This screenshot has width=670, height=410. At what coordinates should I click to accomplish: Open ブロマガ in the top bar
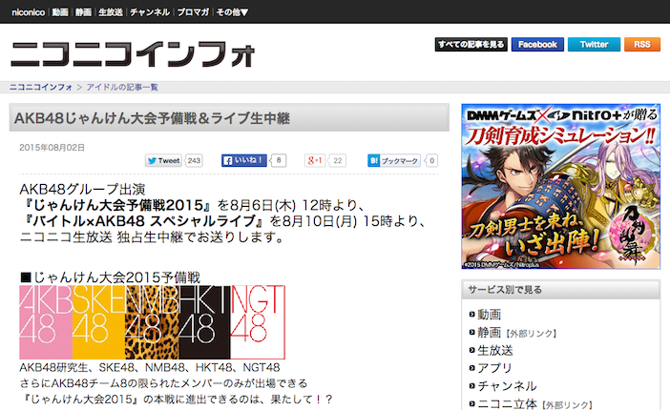pos(193,12)
